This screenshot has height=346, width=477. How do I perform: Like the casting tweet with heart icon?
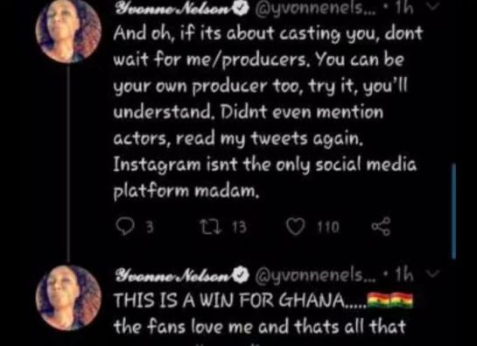pos(295,227)
